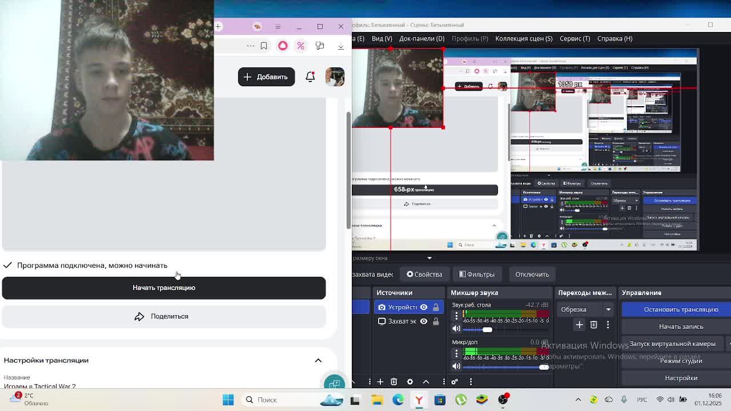Open OBS Сервис (T) menu
The width and height of the screenshot is (731, 411).
click(x=575, y=38)
